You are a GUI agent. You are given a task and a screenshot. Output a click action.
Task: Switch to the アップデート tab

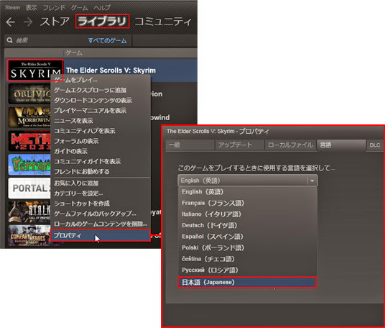tap(239, 145)
